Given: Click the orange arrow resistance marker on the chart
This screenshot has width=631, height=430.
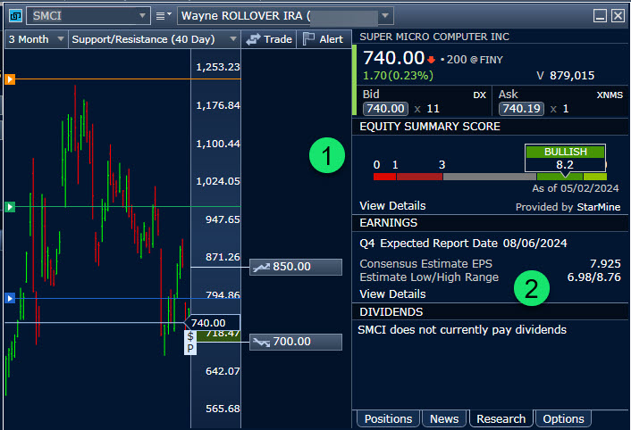Looking at the screenshot, I should (x=10, y=79).
